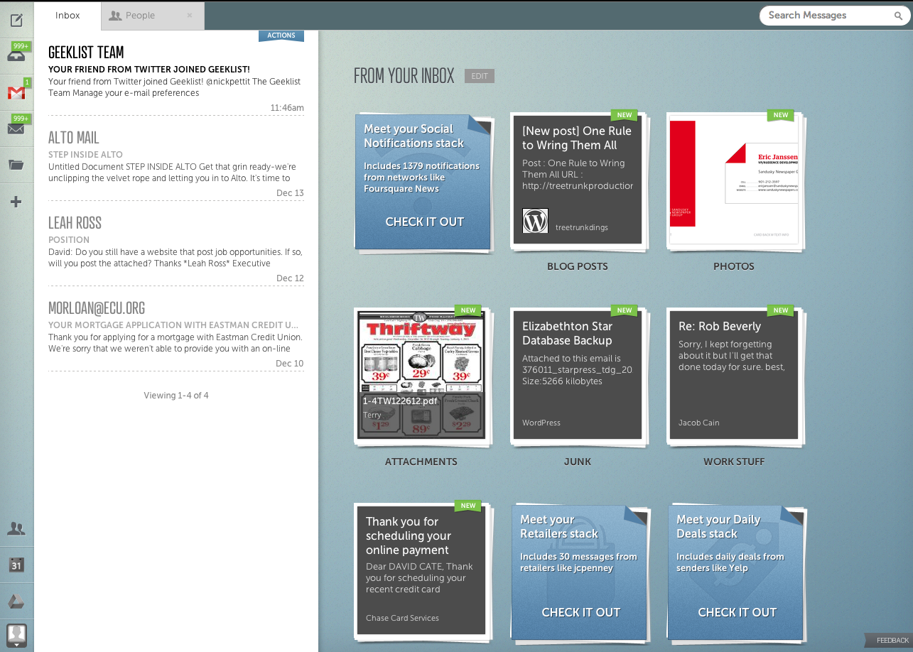
Task: Click the 11:46am timestamp on Geeklist email
Action: 287,108
